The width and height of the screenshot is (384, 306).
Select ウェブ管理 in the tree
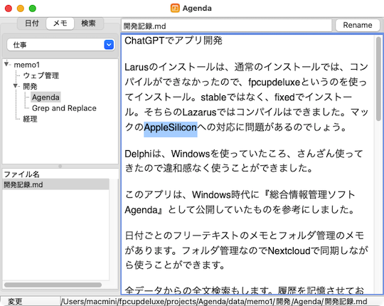(41, 75)
